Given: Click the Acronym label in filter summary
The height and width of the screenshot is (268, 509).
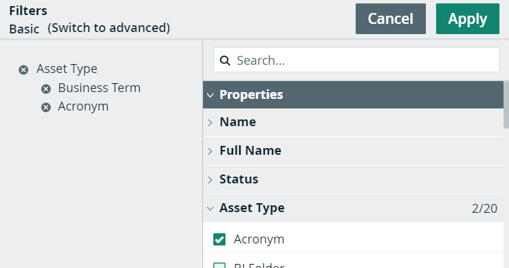Looking at the screenshot, I should tap(83, 107).
